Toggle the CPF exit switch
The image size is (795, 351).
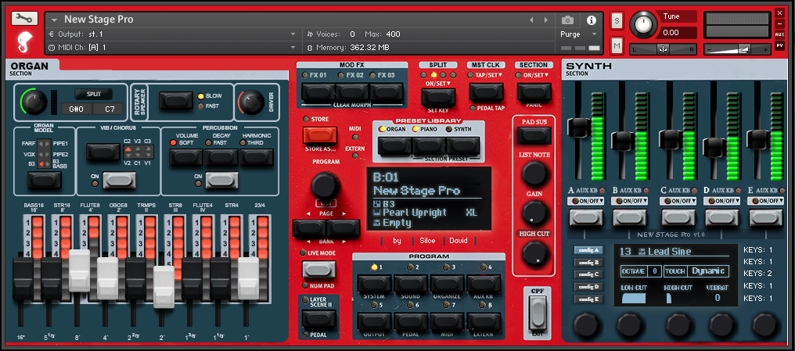[538, 311]
